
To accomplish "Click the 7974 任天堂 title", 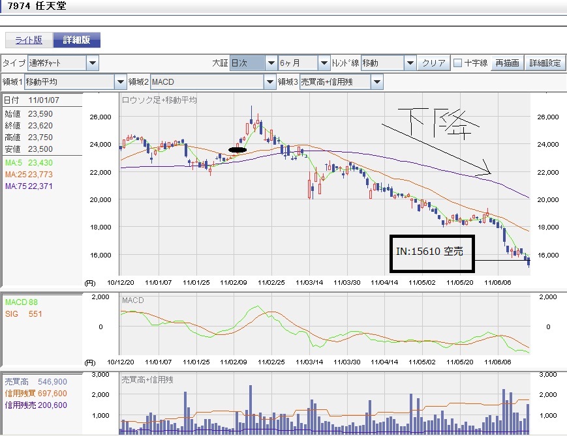I will click(x=36, y=7).
